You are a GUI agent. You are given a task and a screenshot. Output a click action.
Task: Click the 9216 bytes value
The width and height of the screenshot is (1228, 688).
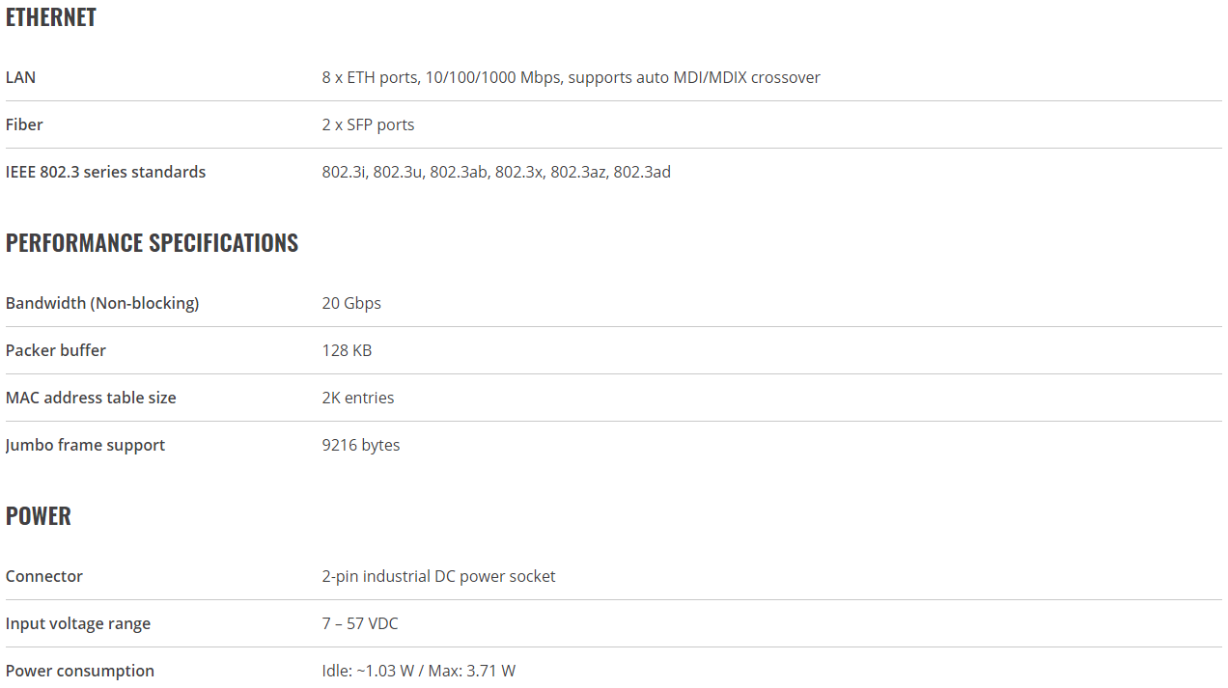point(361,445)
